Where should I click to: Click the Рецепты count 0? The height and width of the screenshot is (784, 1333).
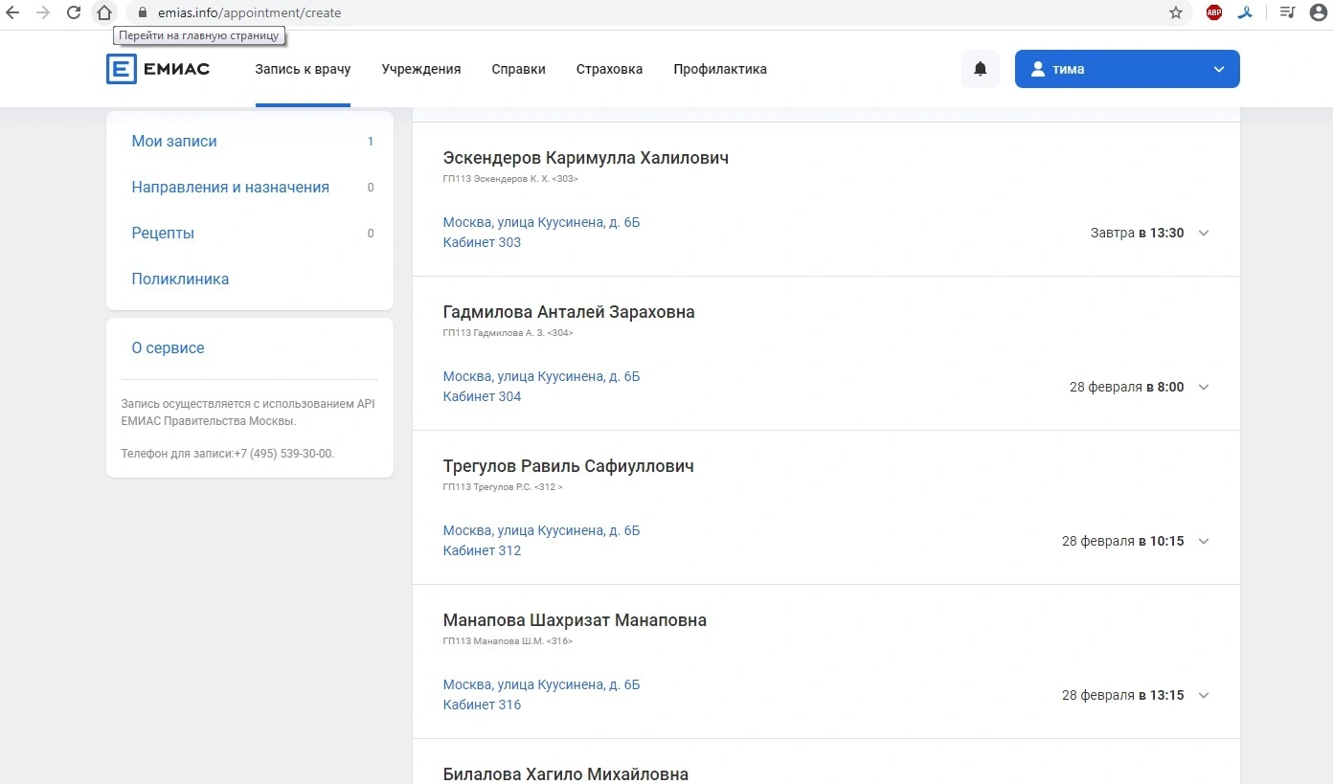tap(371, 234)
